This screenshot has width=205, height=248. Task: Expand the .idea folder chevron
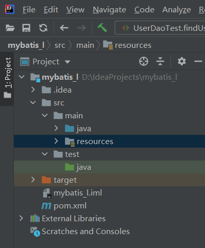(33, 90)
